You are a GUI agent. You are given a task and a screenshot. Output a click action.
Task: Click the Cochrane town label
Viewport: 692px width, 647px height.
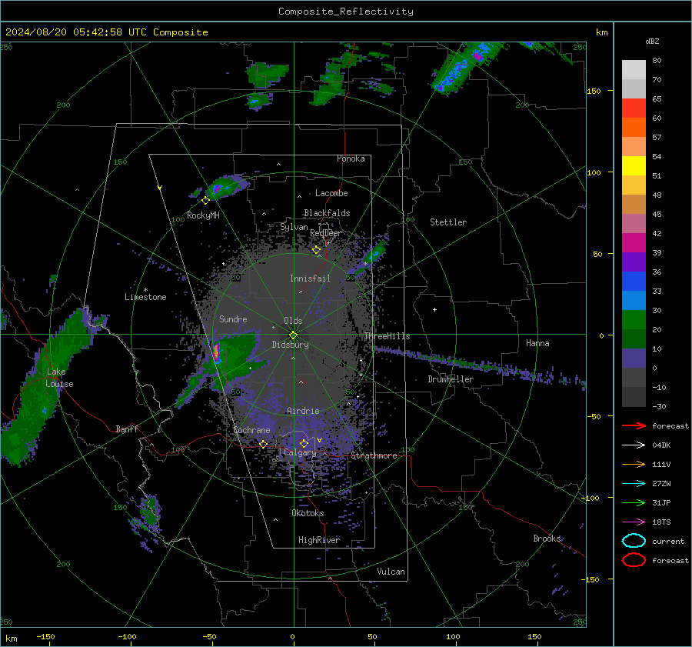(x=251, y=430)
